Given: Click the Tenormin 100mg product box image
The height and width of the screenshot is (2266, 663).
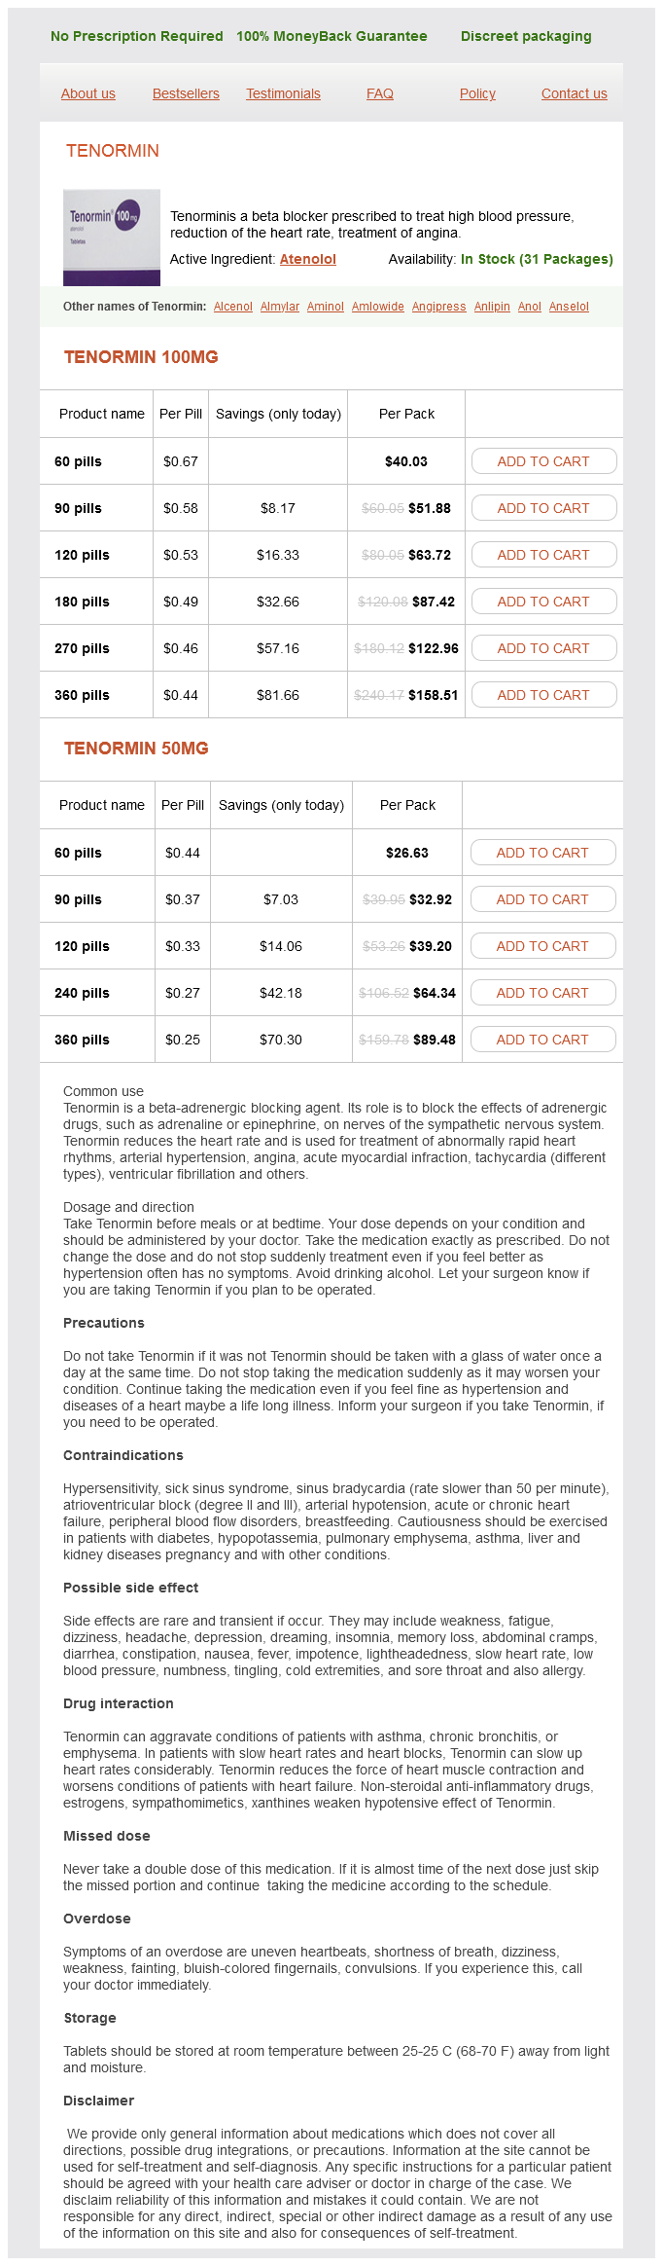Looking at the screenshot, I should pyautogui.click(x=112, y=237).
